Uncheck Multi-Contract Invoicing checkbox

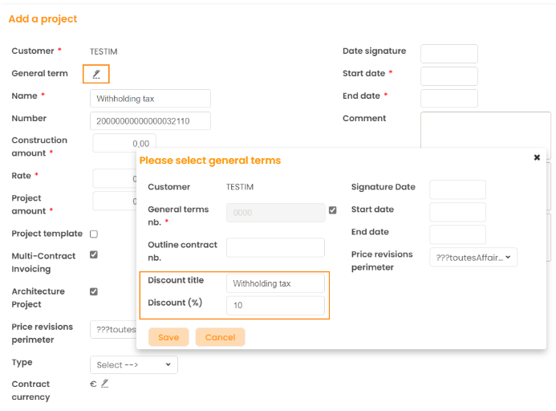pos(94,254)
